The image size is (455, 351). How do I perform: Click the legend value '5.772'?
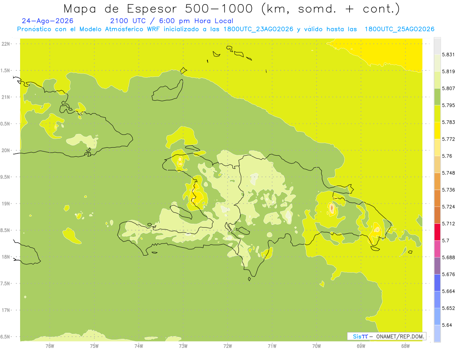pos(448,139)
